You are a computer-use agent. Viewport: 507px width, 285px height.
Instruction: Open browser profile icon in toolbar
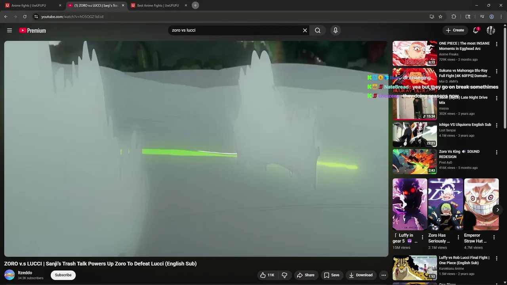coord(492,17)
